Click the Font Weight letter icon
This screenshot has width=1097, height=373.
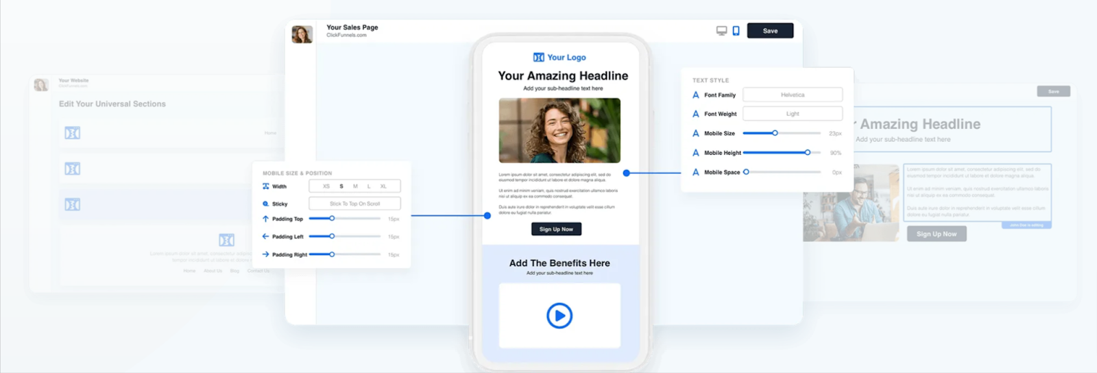pos(696,114)
